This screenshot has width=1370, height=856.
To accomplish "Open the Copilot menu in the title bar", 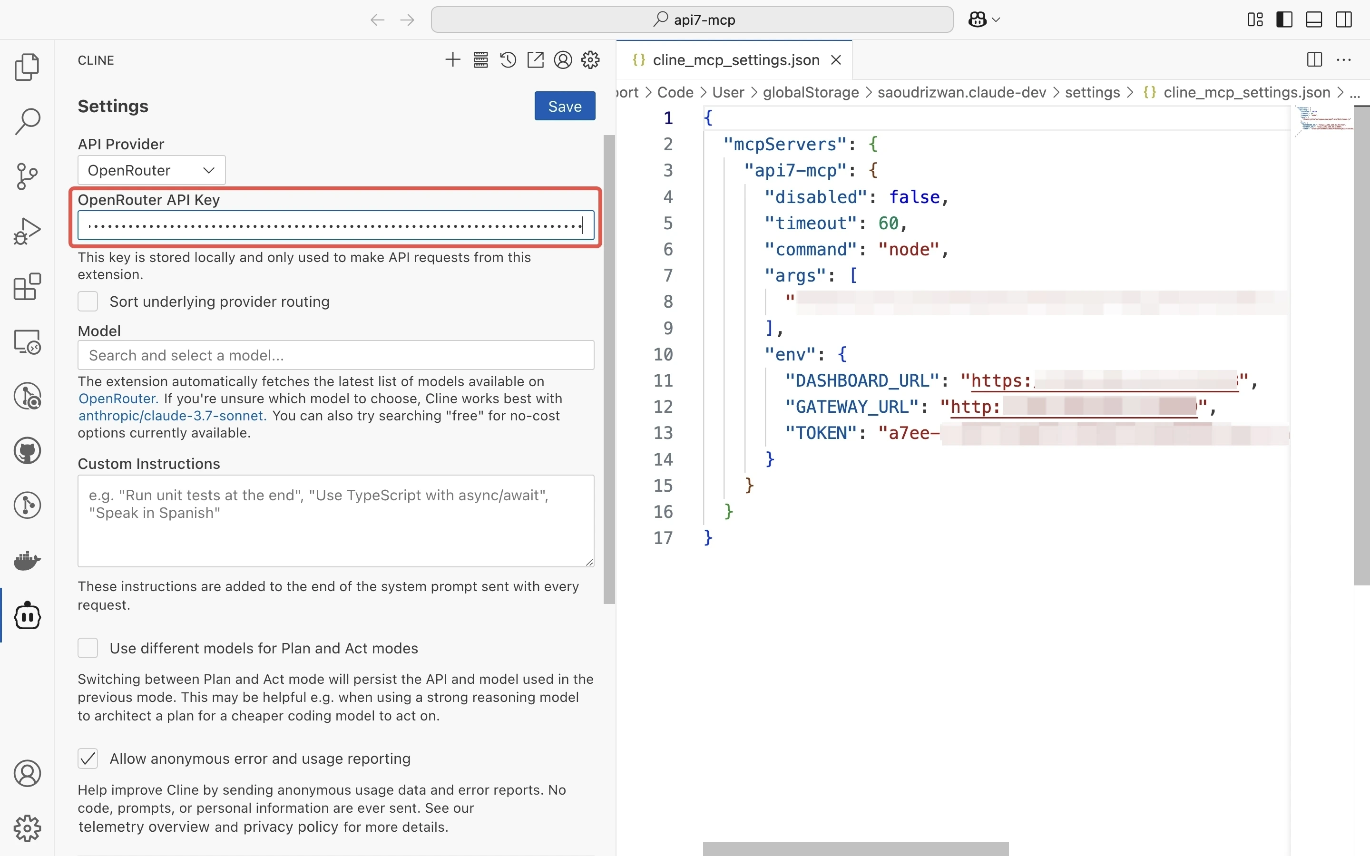I will click(x=984, y=20).
